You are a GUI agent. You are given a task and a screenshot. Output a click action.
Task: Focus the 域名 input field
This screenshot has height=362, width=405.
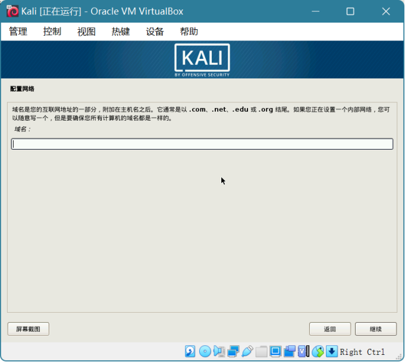pos(202,144)
